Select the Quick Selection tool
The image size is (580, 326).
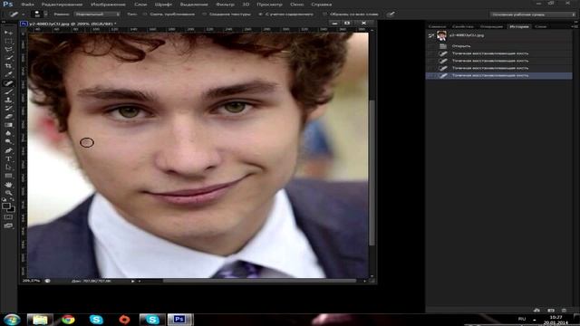[x=8, y=58]
